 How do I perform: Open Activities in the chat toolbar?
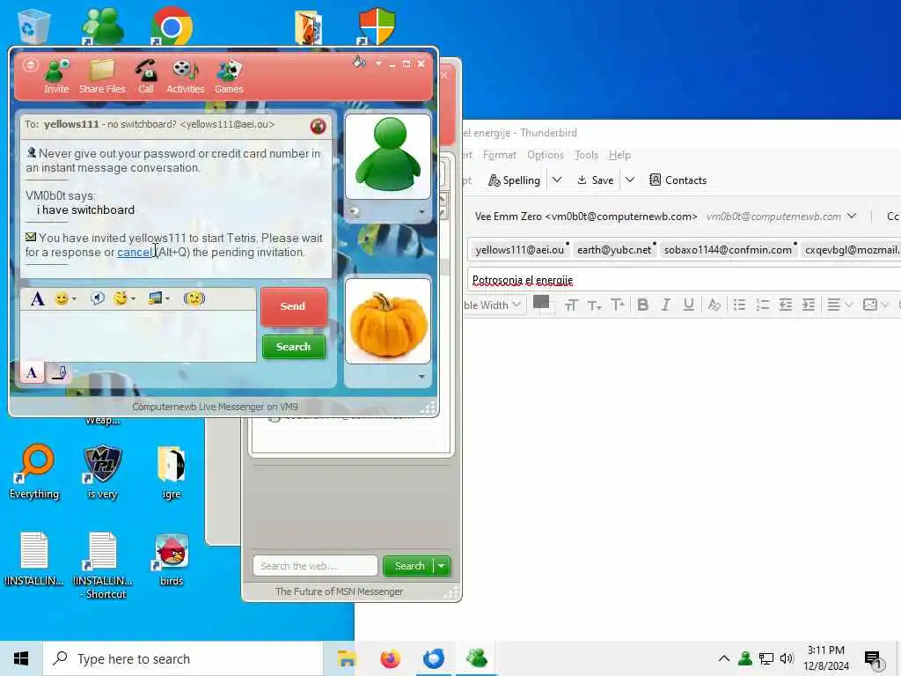pos(185,77)
